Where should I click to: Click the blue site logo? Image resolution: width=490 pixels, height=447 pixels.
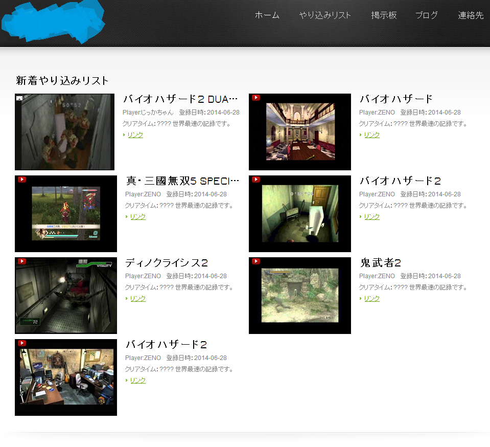click(53, 22)
